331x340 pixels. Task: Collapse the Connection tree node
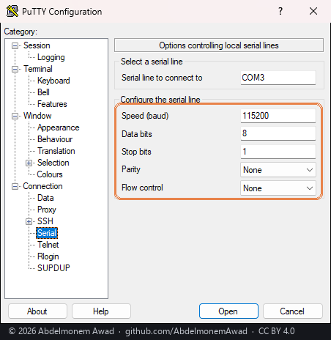tap(15, 186)
